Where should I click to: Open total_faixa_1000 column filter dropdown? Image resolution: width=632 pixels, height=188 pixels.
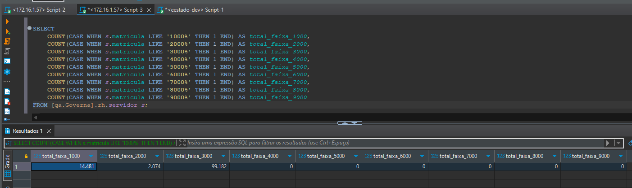[91, 156]
